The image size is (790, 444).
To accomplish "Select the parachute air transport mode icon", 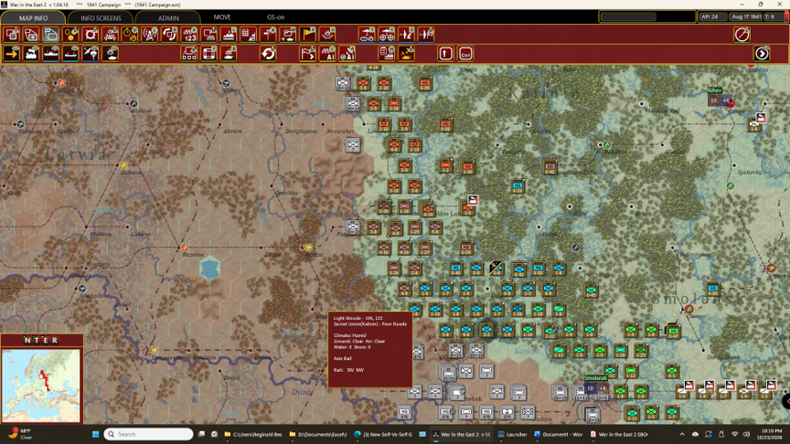I will coord(91,53).
